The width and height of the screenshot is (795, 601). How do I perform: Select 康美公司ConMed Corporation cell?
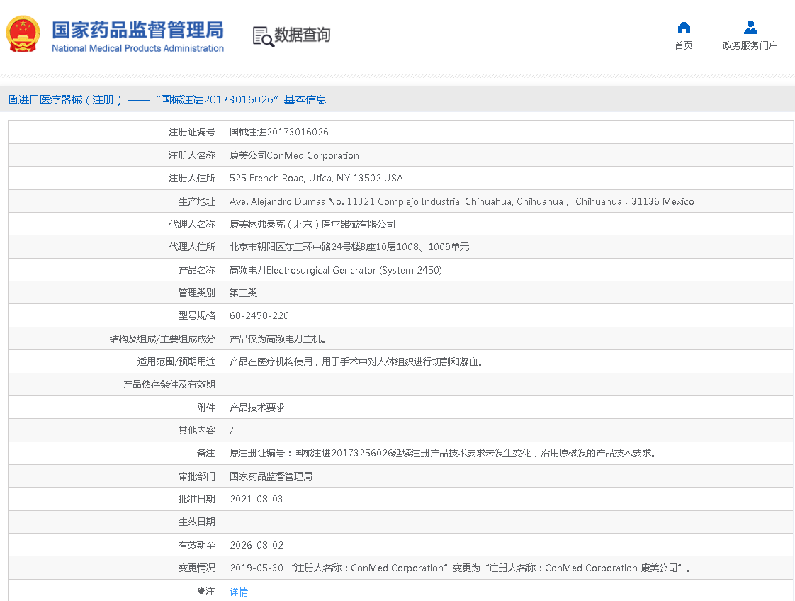(x=294, y=155)
